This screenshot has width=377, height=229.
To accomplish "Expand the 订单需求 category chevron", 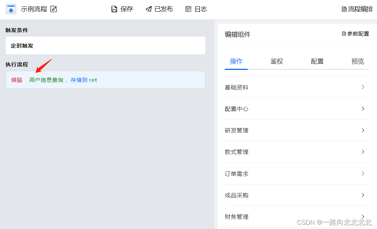I will click(363, 173).
